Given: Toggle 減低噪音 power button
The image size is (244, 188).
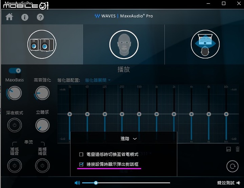Looking at the screenshot, I should click(15, 165).
